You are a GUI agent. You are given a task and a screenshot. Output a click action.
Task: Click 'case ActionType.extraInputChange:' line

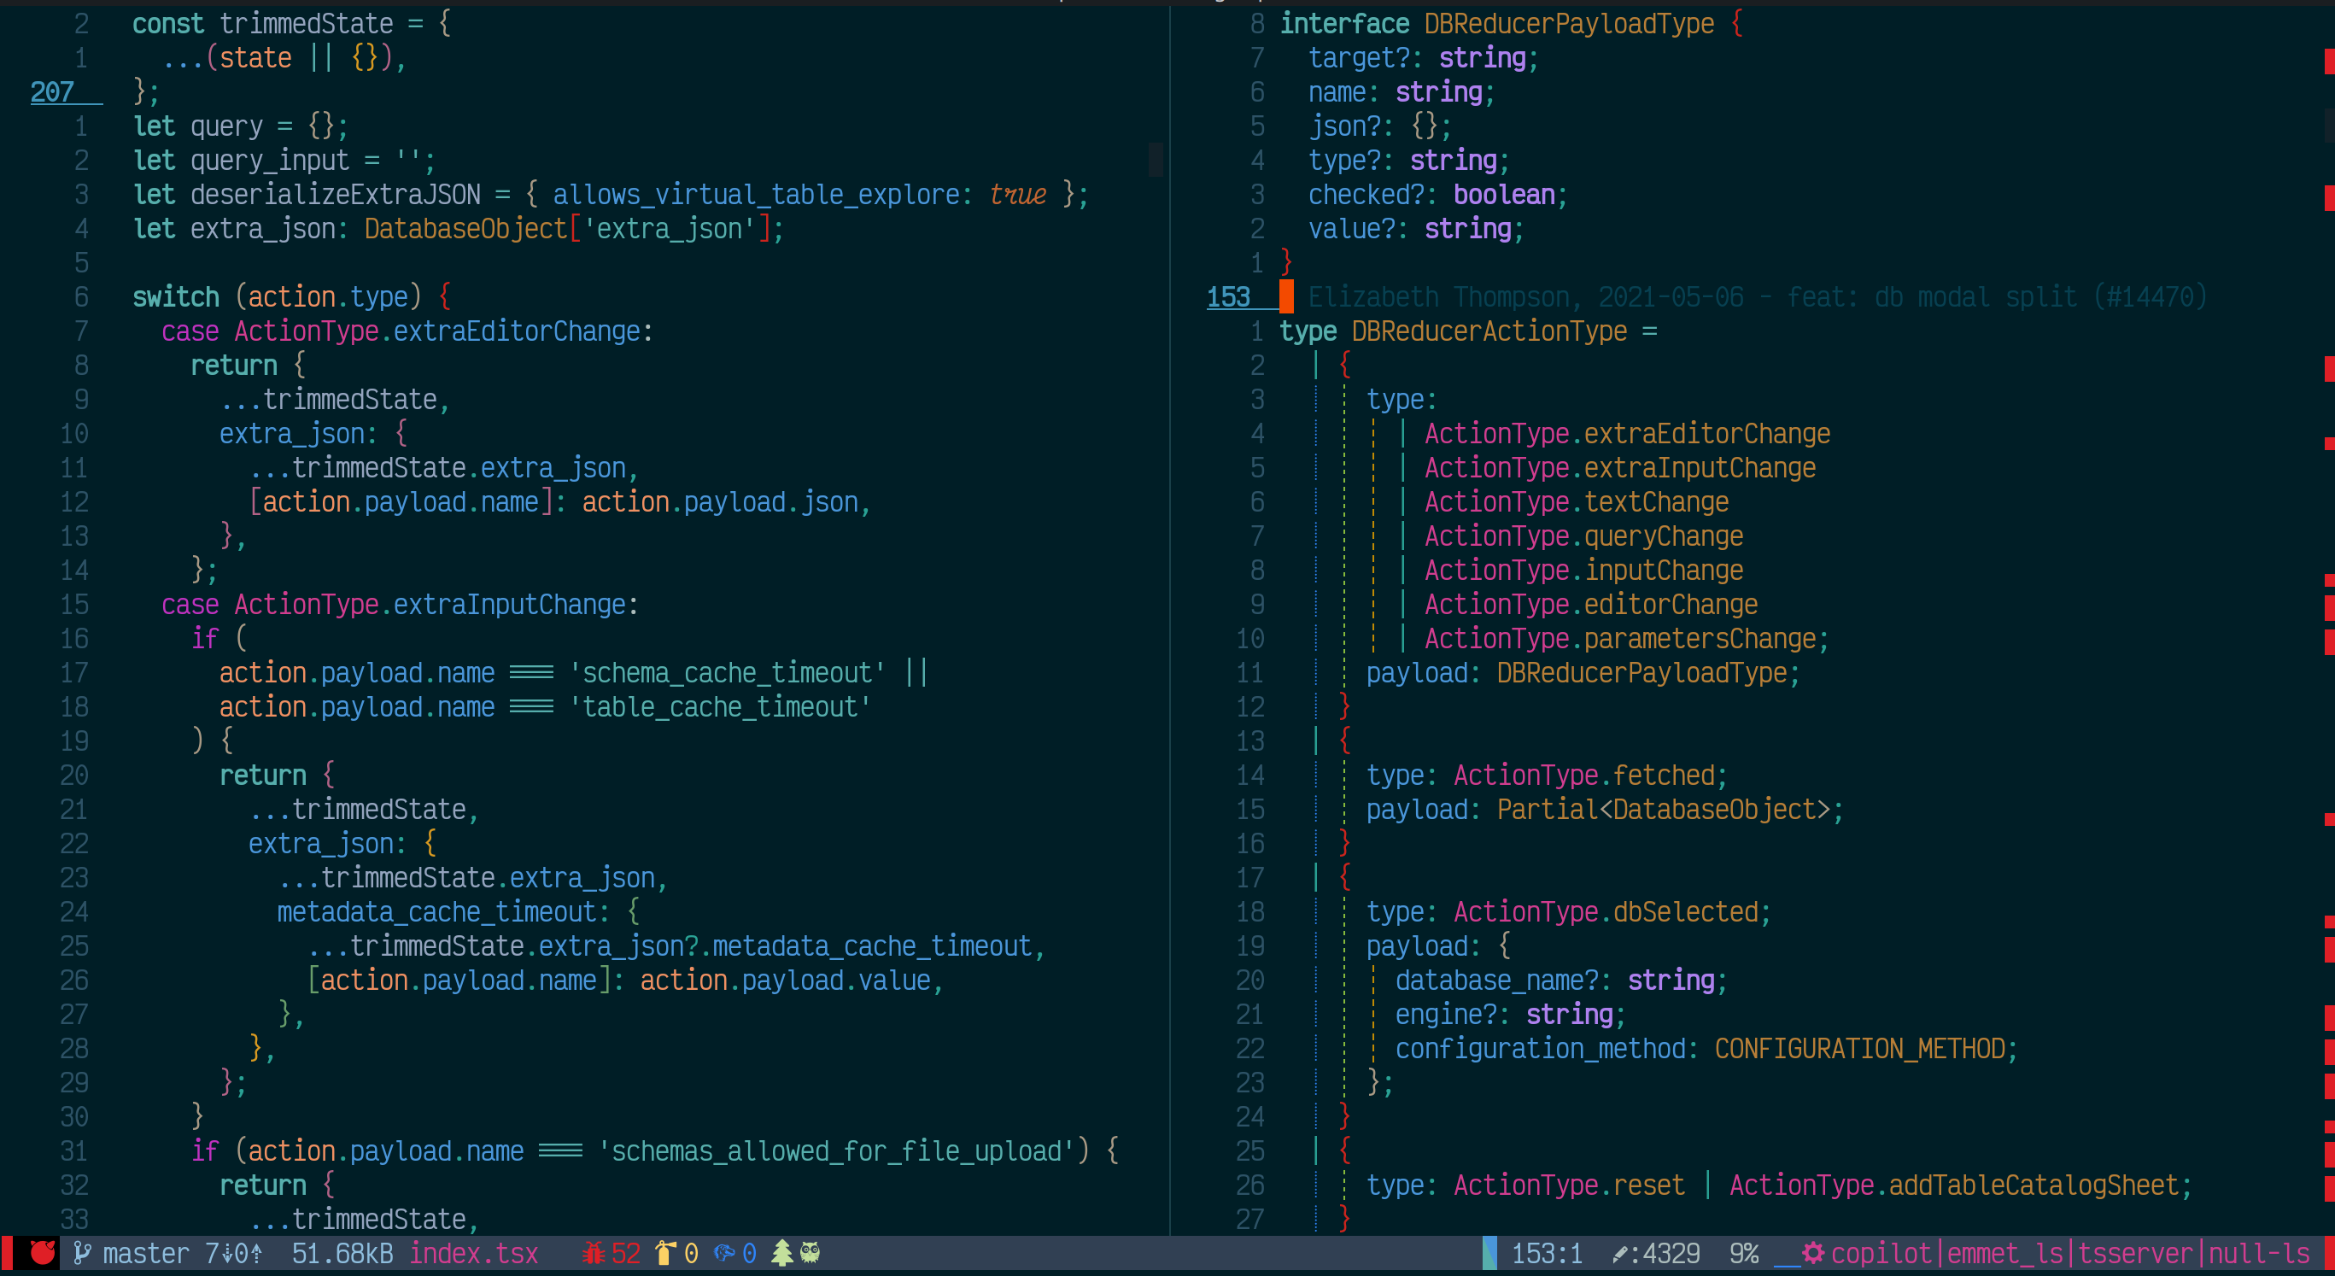pos(400,605)
